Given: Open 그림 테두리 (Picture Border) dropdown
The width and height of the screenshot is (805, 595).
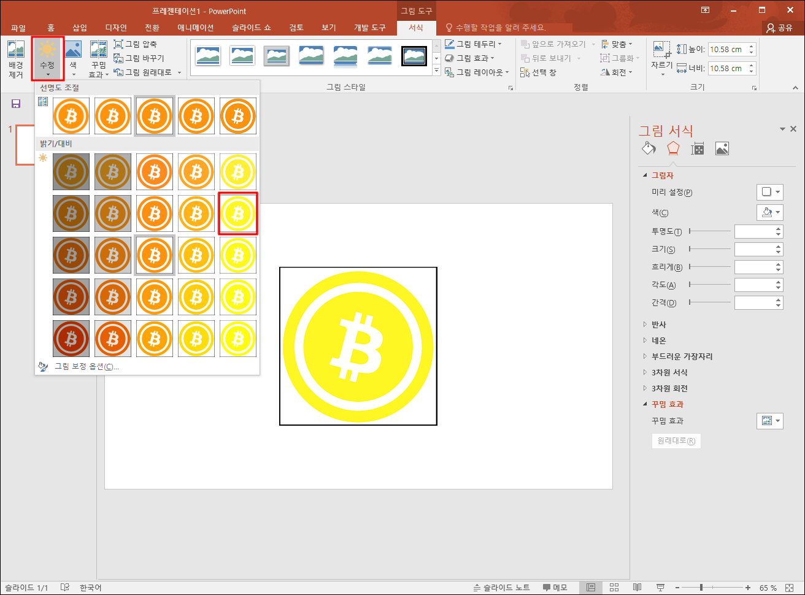Looking at the screenshot, I should point(473,44).
